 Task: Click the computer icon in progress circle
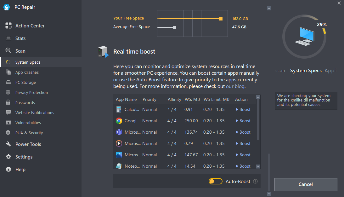(x=305, y=37)
